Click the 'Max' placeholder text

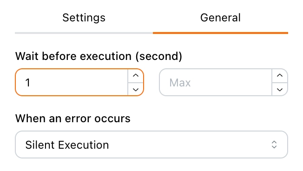pos(180,83)
